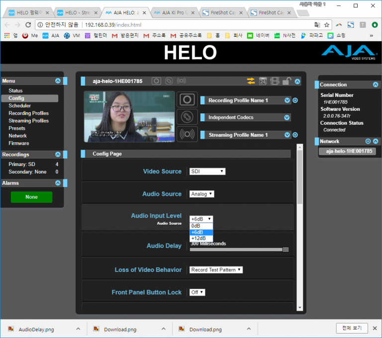Viewport: 382px width, 338px height.
Task: Click the Audio Input Level +6dB dropdown
Action: [x=201, y=219]
